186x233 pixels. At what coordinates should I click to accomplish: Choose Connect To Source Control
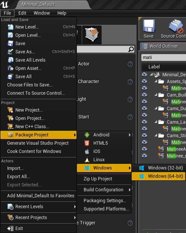tap(38, 93)
